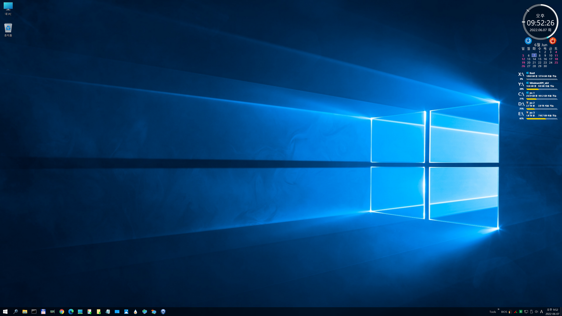
Task: Open the blue rectangle window taskbar icon
Action: point(117,312)
